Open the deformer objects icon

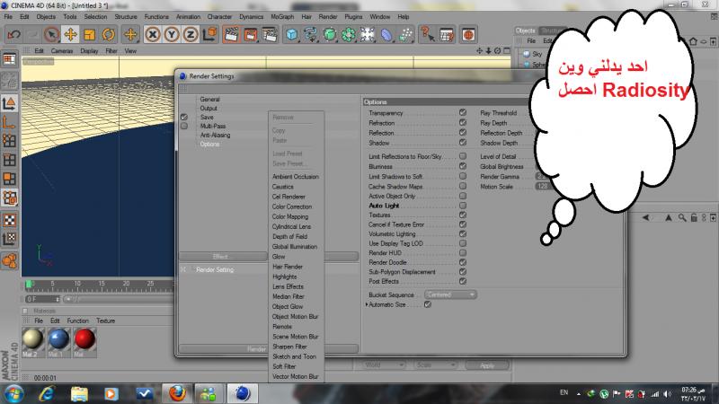tap(386, 34)
